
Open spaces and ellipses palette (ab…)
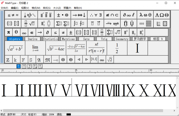point(29,15)
